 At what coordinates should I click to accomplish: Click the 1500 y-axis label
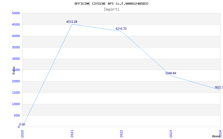(16, 93)
